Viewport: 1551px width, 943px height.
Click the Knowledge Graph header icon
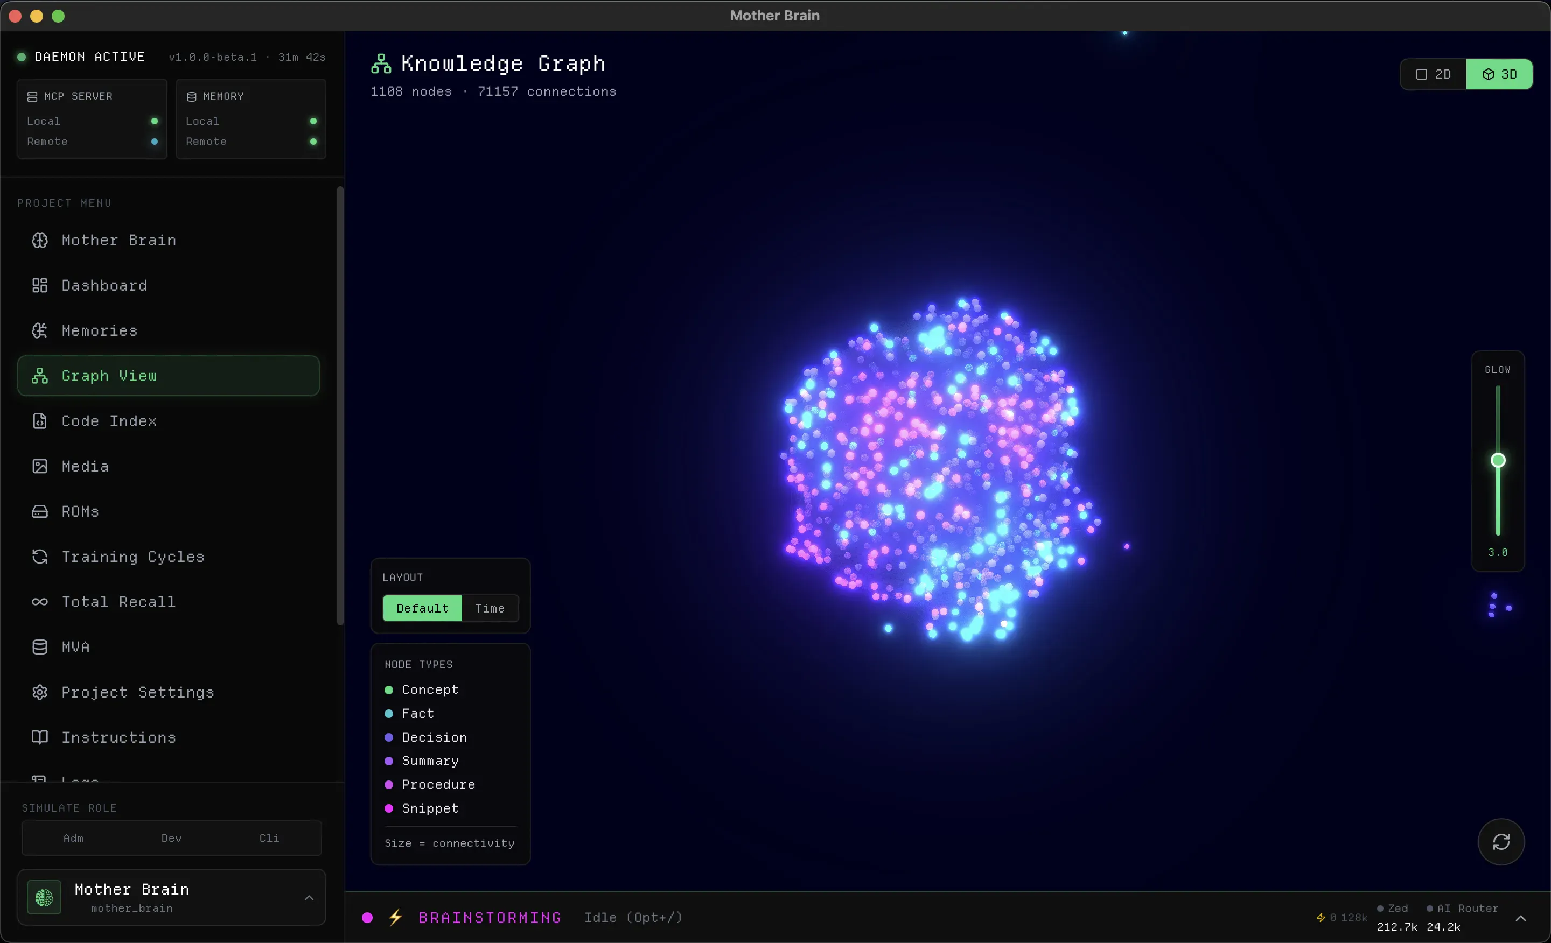(381, 64)
